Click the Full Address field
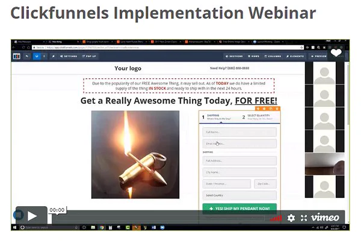 [239, 160]
